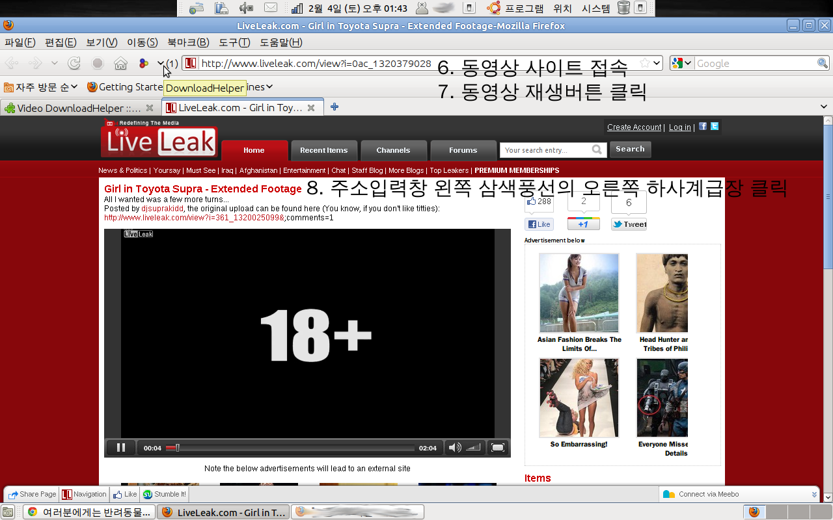Pause the video playback

pos(120,447)
